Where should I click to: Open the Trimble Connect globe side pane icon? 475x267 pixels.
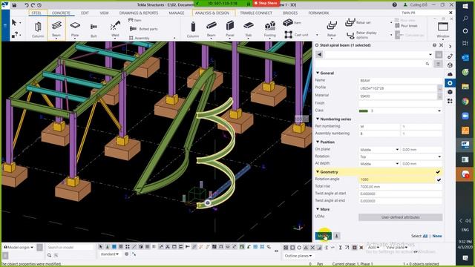pos(450,65)
